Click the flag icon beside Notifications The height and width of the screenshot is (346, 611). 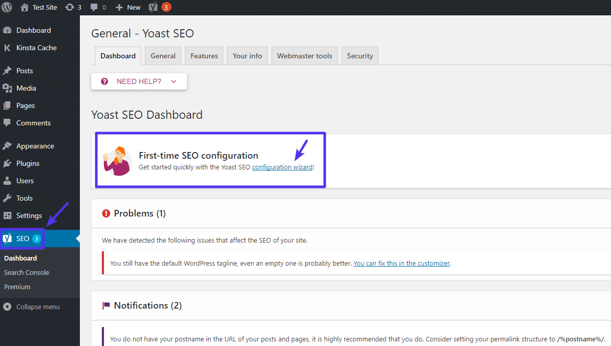106,305
